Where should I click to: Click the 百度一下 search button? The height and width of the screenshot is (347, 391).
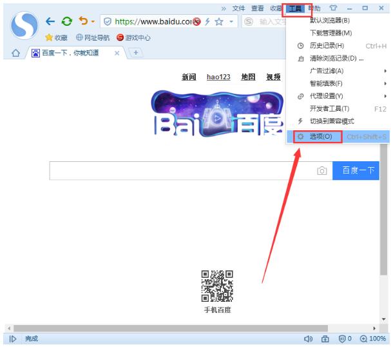click(358, 170)
